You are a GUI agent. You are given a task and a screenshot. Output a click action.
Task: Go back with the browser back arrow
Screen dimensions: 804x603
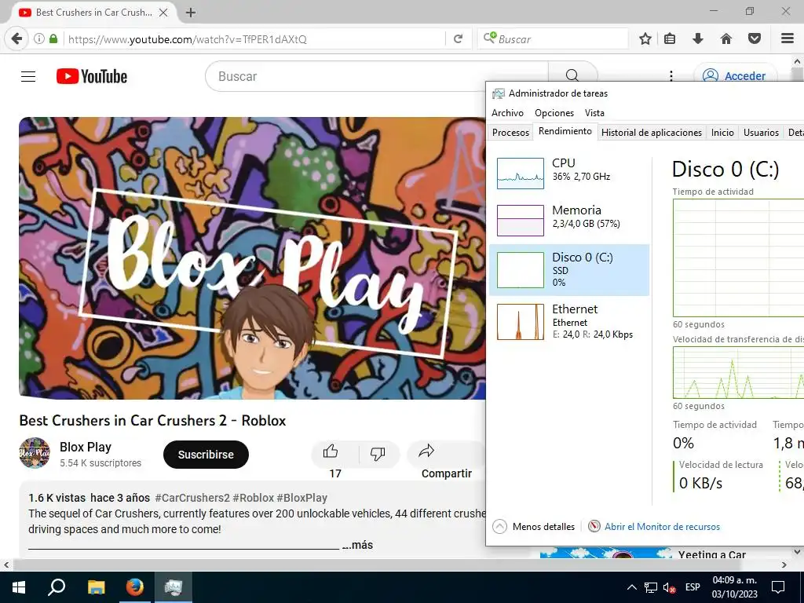(x=17, y=39)
